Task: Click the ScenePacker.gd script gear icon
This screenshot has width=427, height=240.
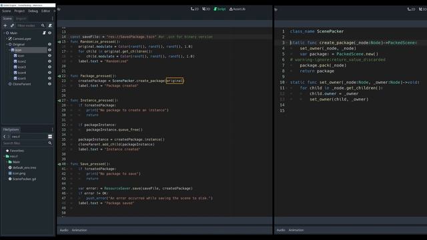Action: point(10,179)
